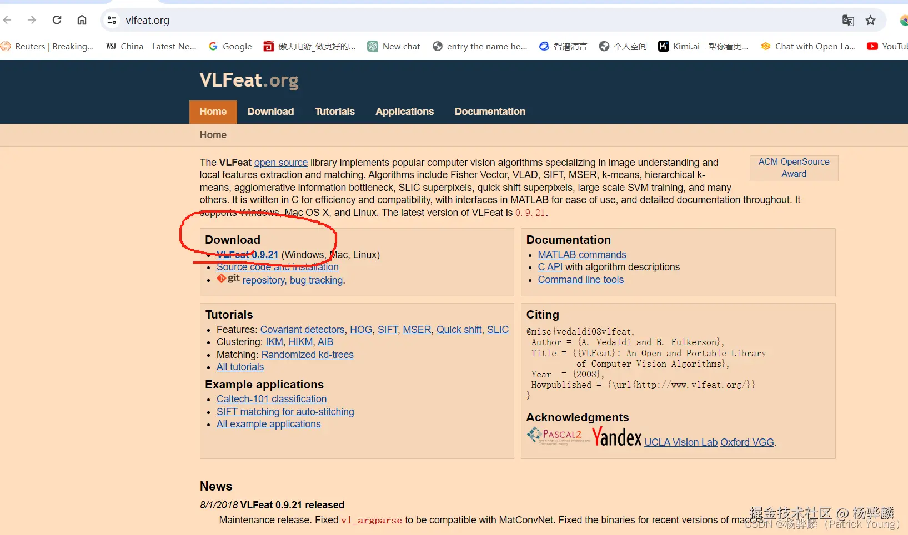908x535 pixels.
Task: Open the AIB clustering tutorial
Action: click(325, 342)
